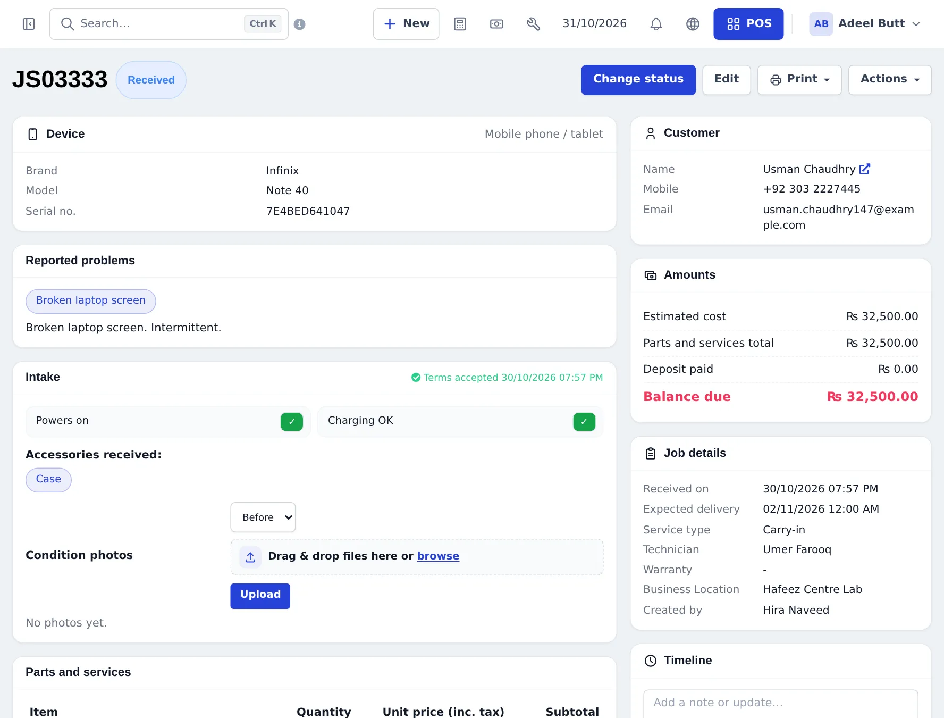The image size is (944, 718).
Task: Click the Note 40 model value
Action: pyautogui.click(x=287, y=190)
